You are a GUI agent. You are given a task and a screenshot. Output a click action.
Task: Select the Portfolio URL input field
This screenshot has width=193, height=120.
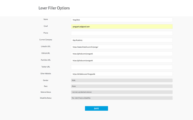[x=122, y=60]
